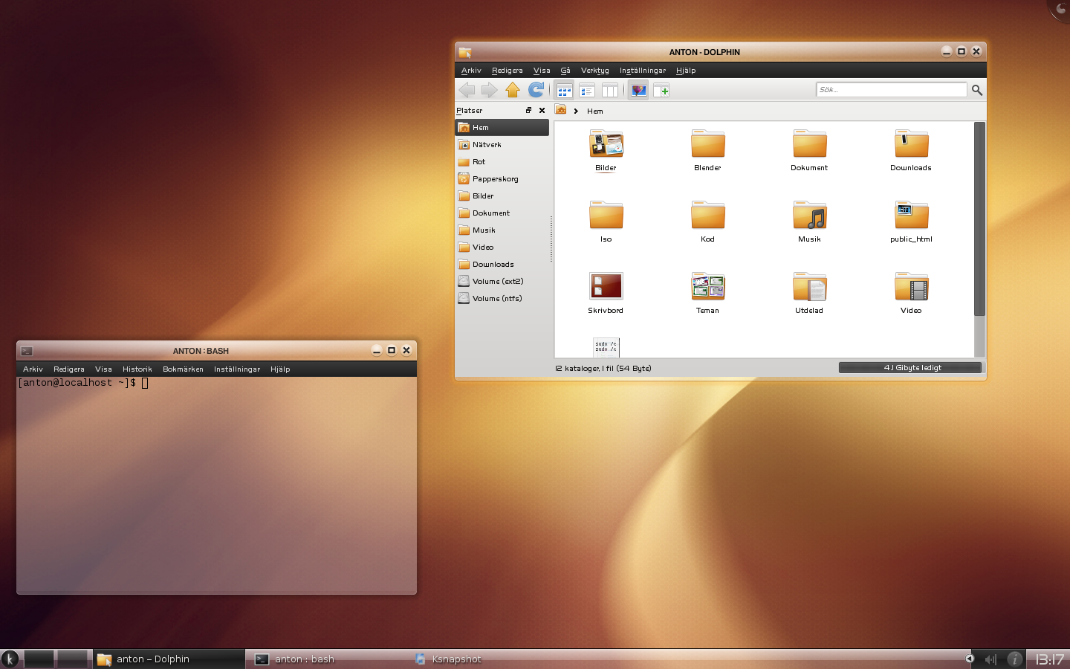Select the Musik folder icon in file view
The width and height of the screenshot is (1070, 669).
coord(810,215)
